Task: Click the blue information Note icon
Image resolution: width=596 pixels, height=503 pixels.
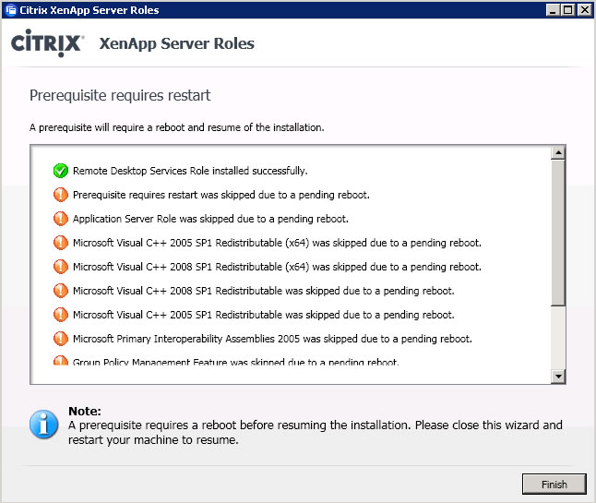Action: [x=43, y=425]
